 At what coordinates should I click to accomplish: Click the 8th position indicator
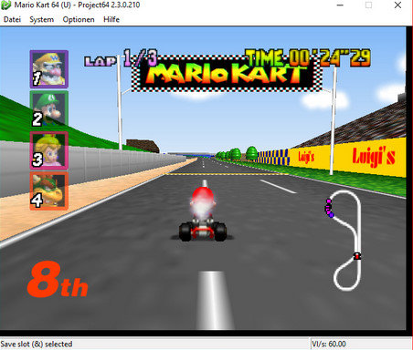(x=58, y=279)
